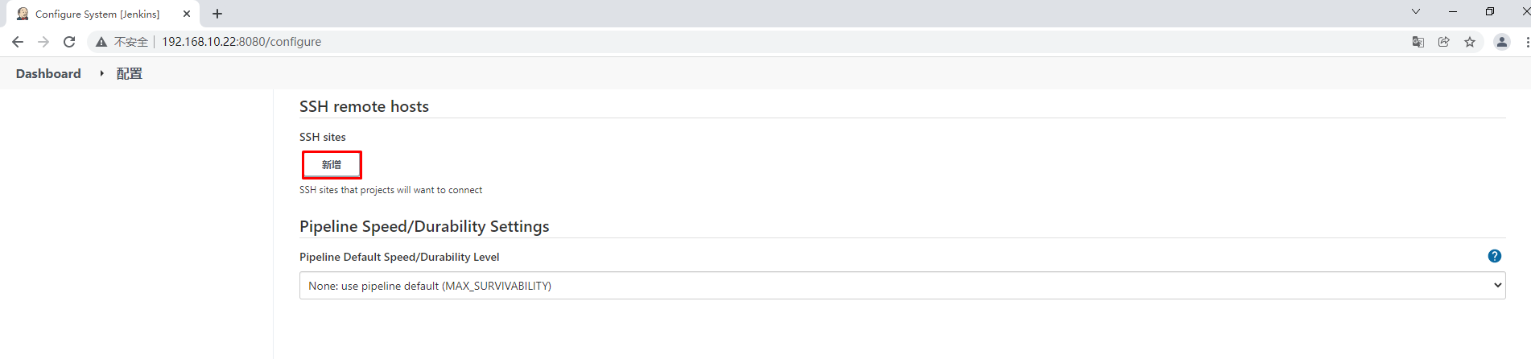Go back to the previous page

click(x=18, y=42)
